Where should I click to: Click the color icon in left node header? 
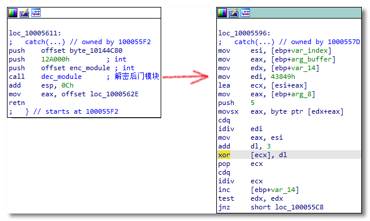[13, 13]
